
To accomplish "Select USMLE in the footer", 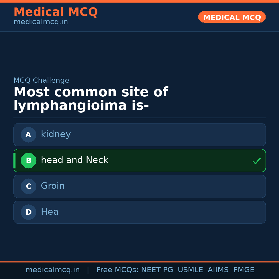I will [x=190, y=270].
